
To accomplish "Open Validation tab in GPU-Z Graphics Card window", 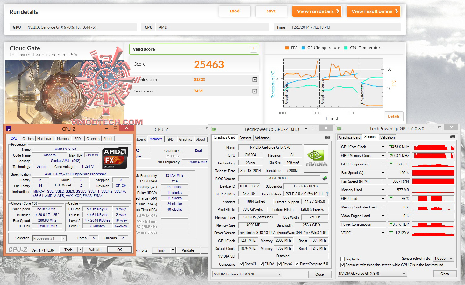I will [262, 138].
